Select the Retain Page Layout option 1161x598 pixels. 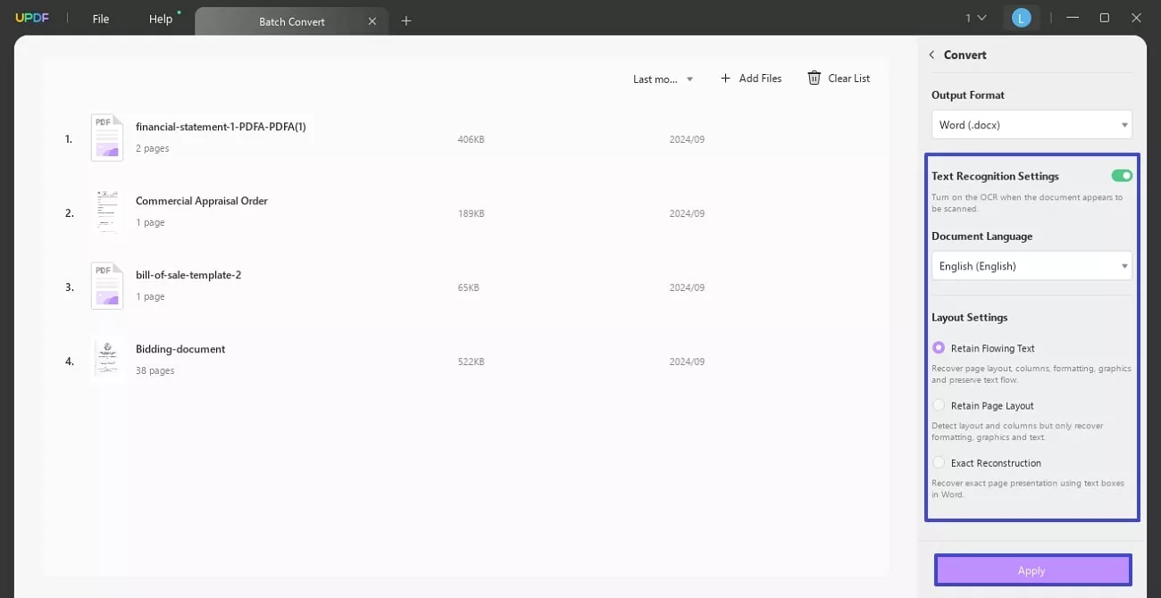pyautogui.click(x=939, y=404)
